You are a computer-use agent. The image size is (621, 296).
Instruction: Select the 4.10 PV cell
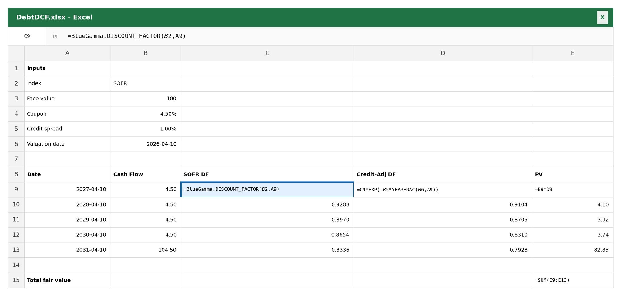tap(573, 205)
